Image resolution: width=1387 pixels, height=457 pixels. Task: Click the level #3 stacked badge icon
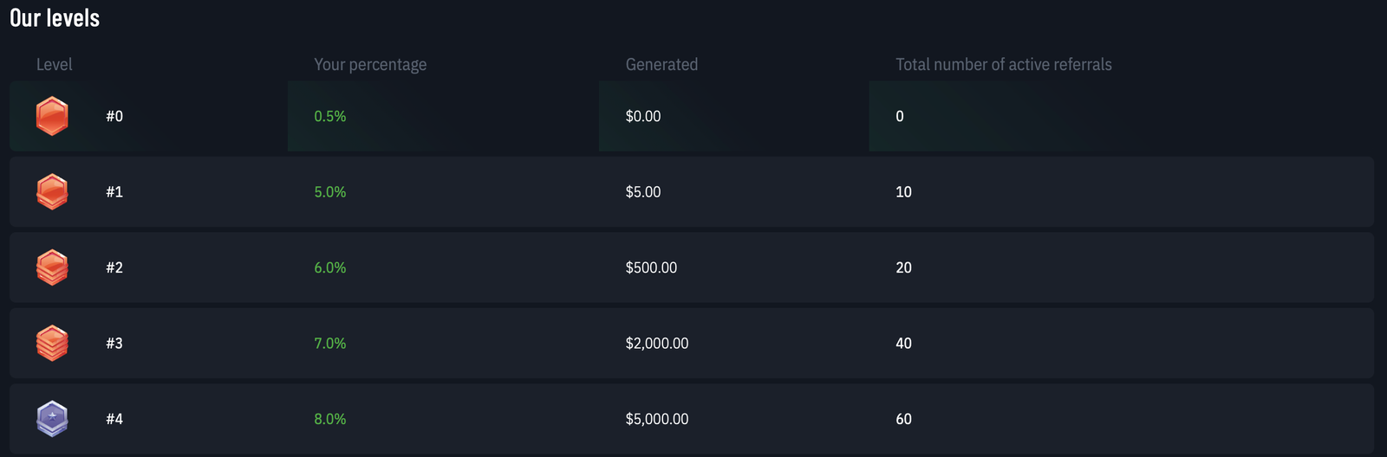click(x=52, y=343)
